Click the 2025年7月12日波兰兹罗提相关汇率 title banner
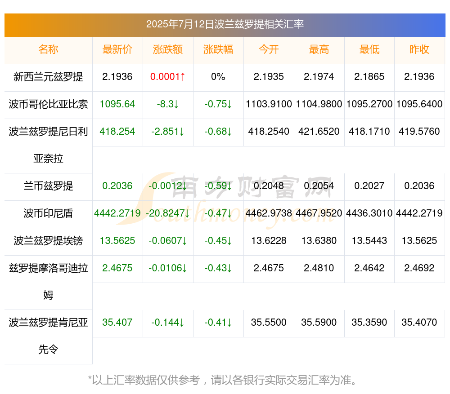The width and height of the screenshot is (450, 394). (225, 25)
